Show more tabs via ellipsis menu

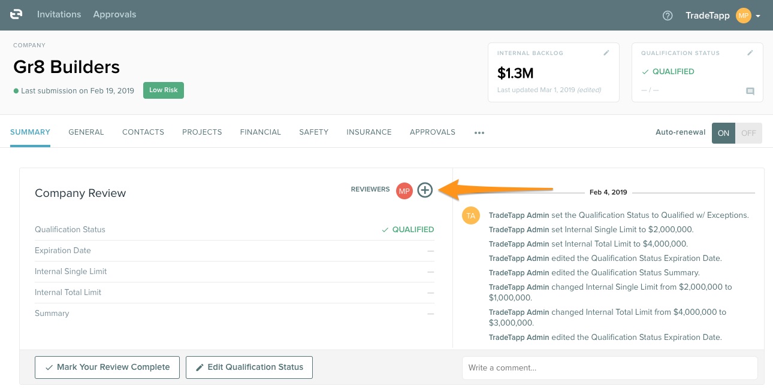point(479,133)
